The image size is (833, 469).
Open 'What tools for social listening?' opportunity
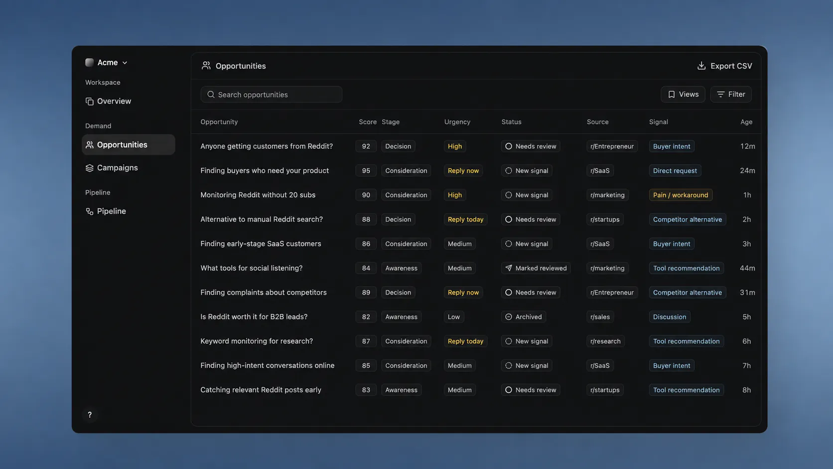coord(252,268)
